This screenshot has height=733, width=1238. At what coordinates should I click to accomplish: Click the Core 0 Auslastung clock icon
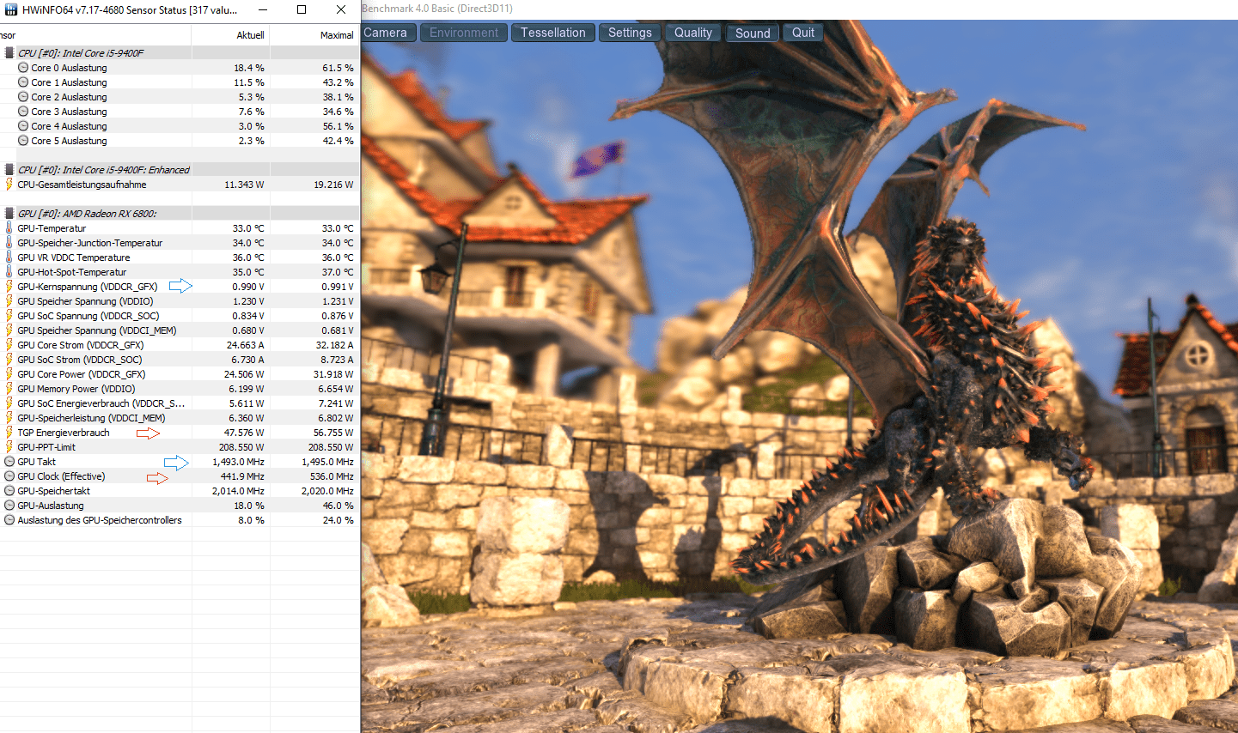tap(23, 68)
